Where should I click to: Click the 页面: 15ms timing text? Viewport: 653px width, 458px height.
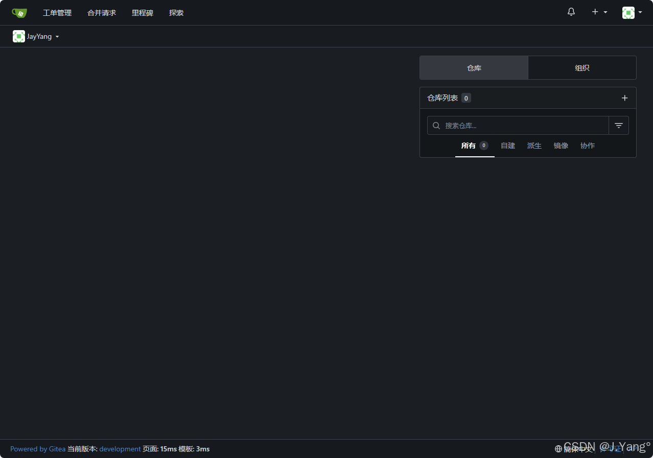(160, 449)
